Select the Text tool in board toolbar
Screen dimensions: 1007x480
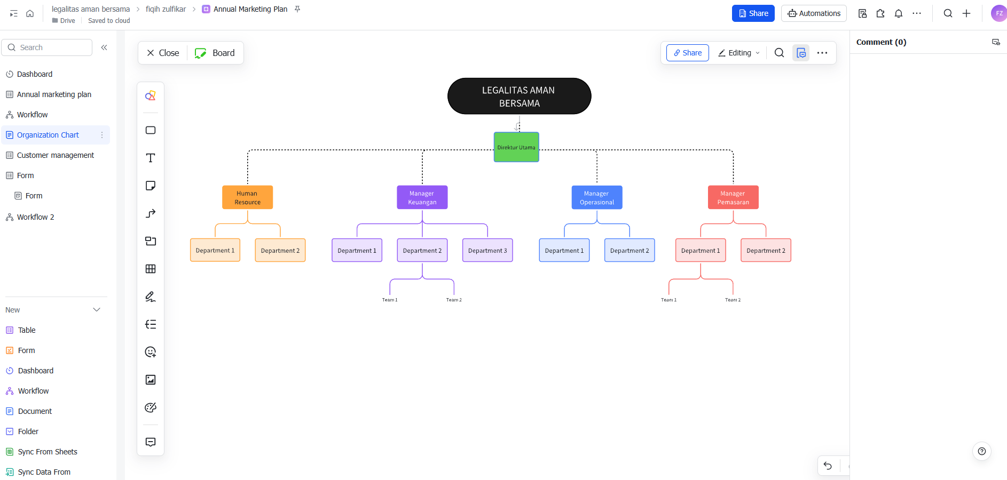click(x=151, y=158)
